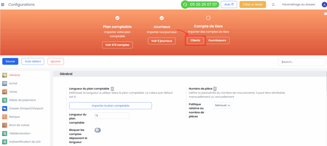Click the Télédeclaration sidebar icon
Screen dimensions: 327x146
pos(4,134)
